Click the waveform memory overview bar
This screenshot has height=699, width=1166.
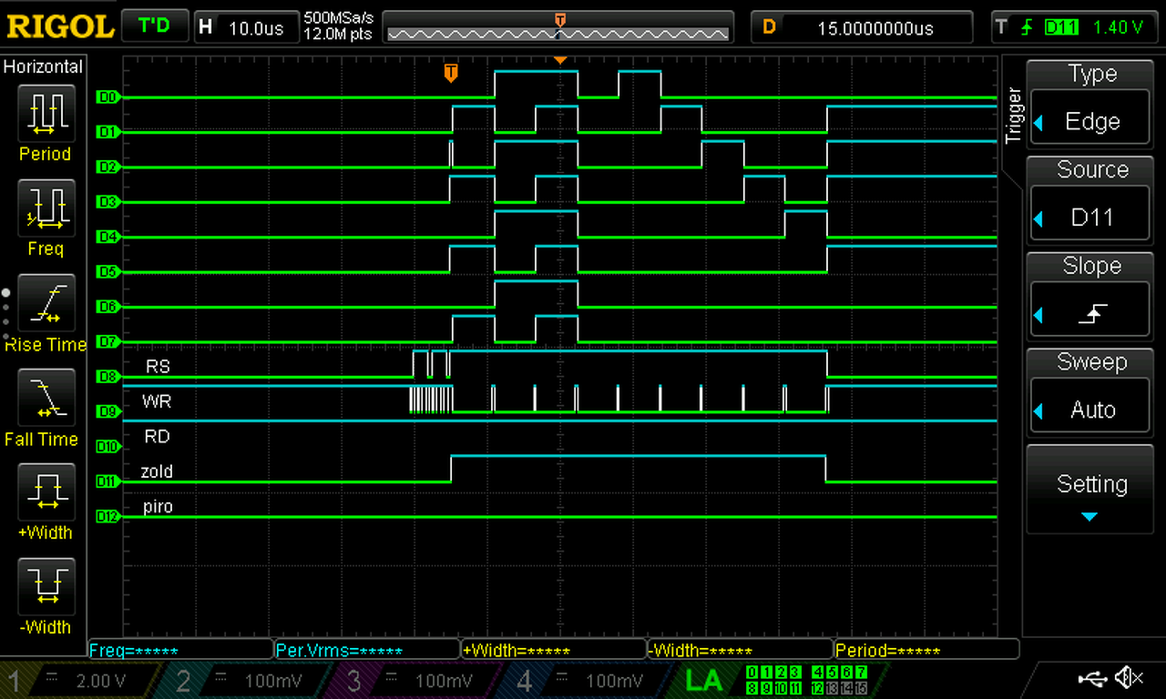coord(558,27)
